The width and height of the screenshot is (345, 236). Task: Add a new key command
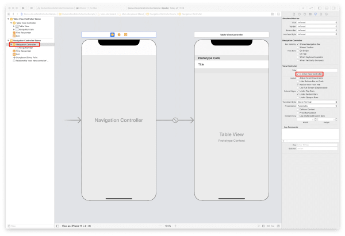(x=283, y=141)
